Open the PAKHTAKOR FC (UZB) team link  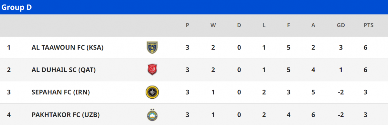(x=66, y=115)
